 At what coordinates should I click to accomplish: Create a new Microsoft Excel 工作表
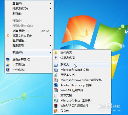[82, 101]
